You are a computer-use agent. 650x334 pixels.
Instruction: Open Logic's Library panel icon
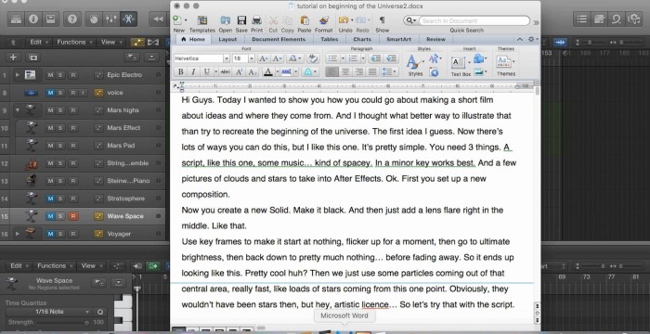(x=16, y=19)
